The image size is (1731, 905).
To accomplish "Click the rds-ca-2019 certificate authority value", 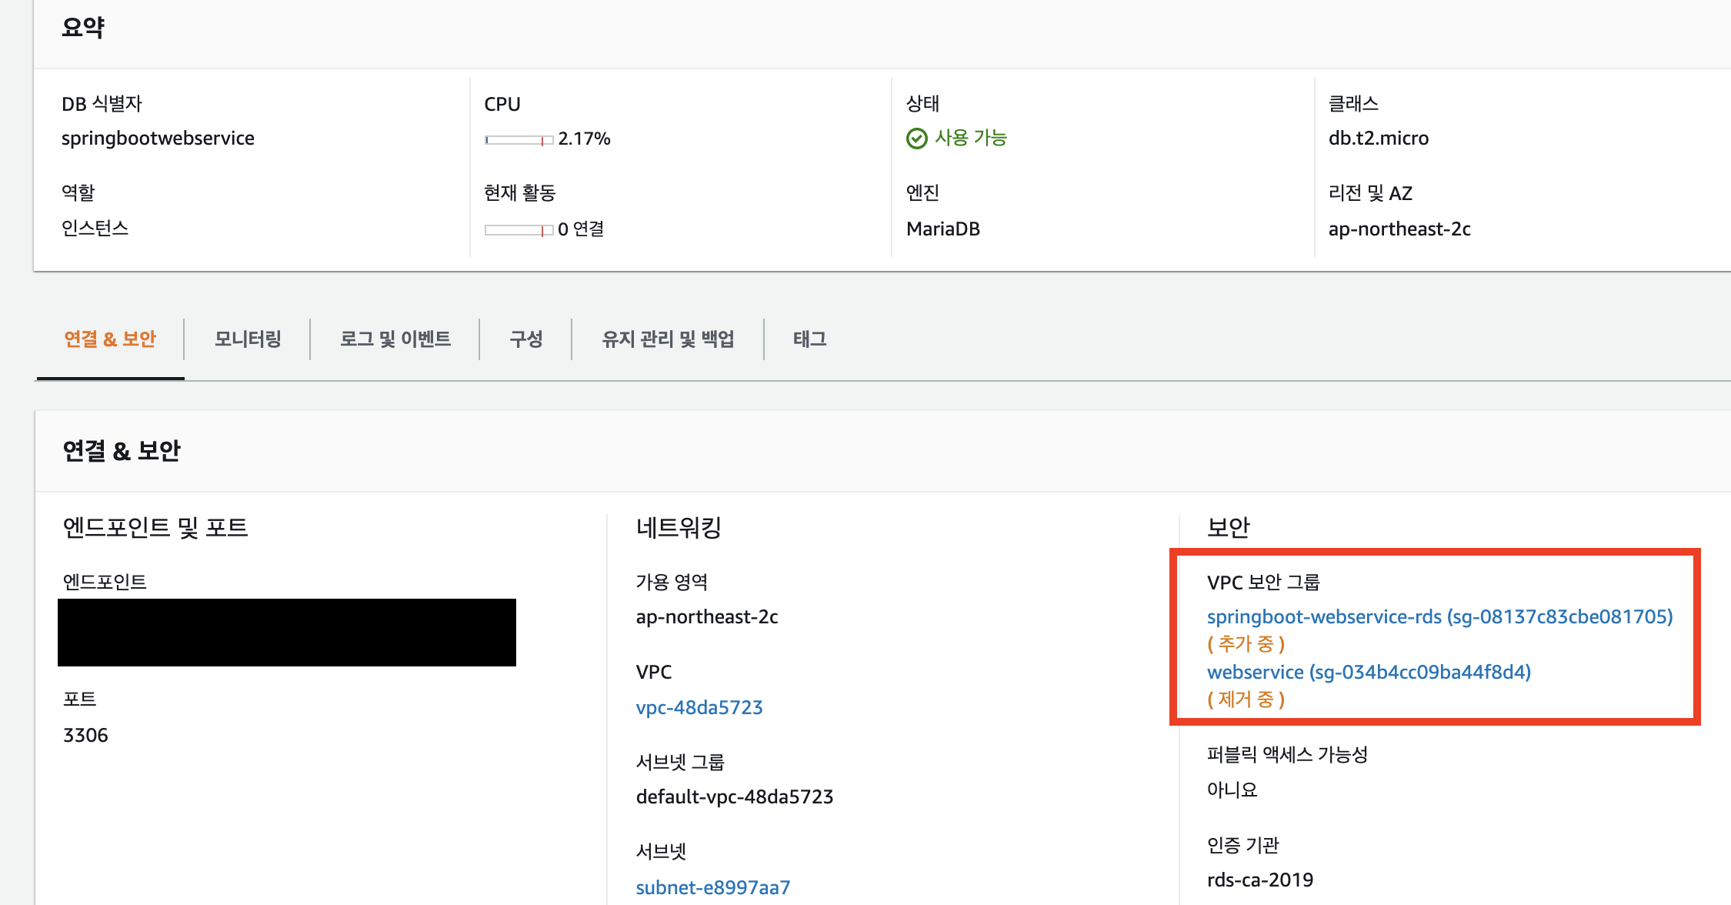I will pos(1259,880).
